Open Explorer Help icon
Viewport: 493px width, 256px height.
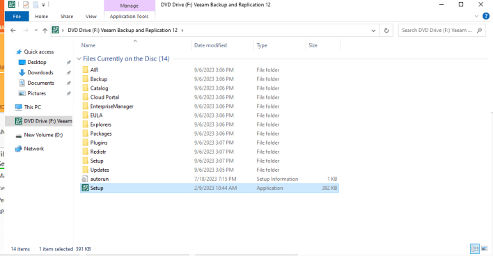[x=486, y=16]
